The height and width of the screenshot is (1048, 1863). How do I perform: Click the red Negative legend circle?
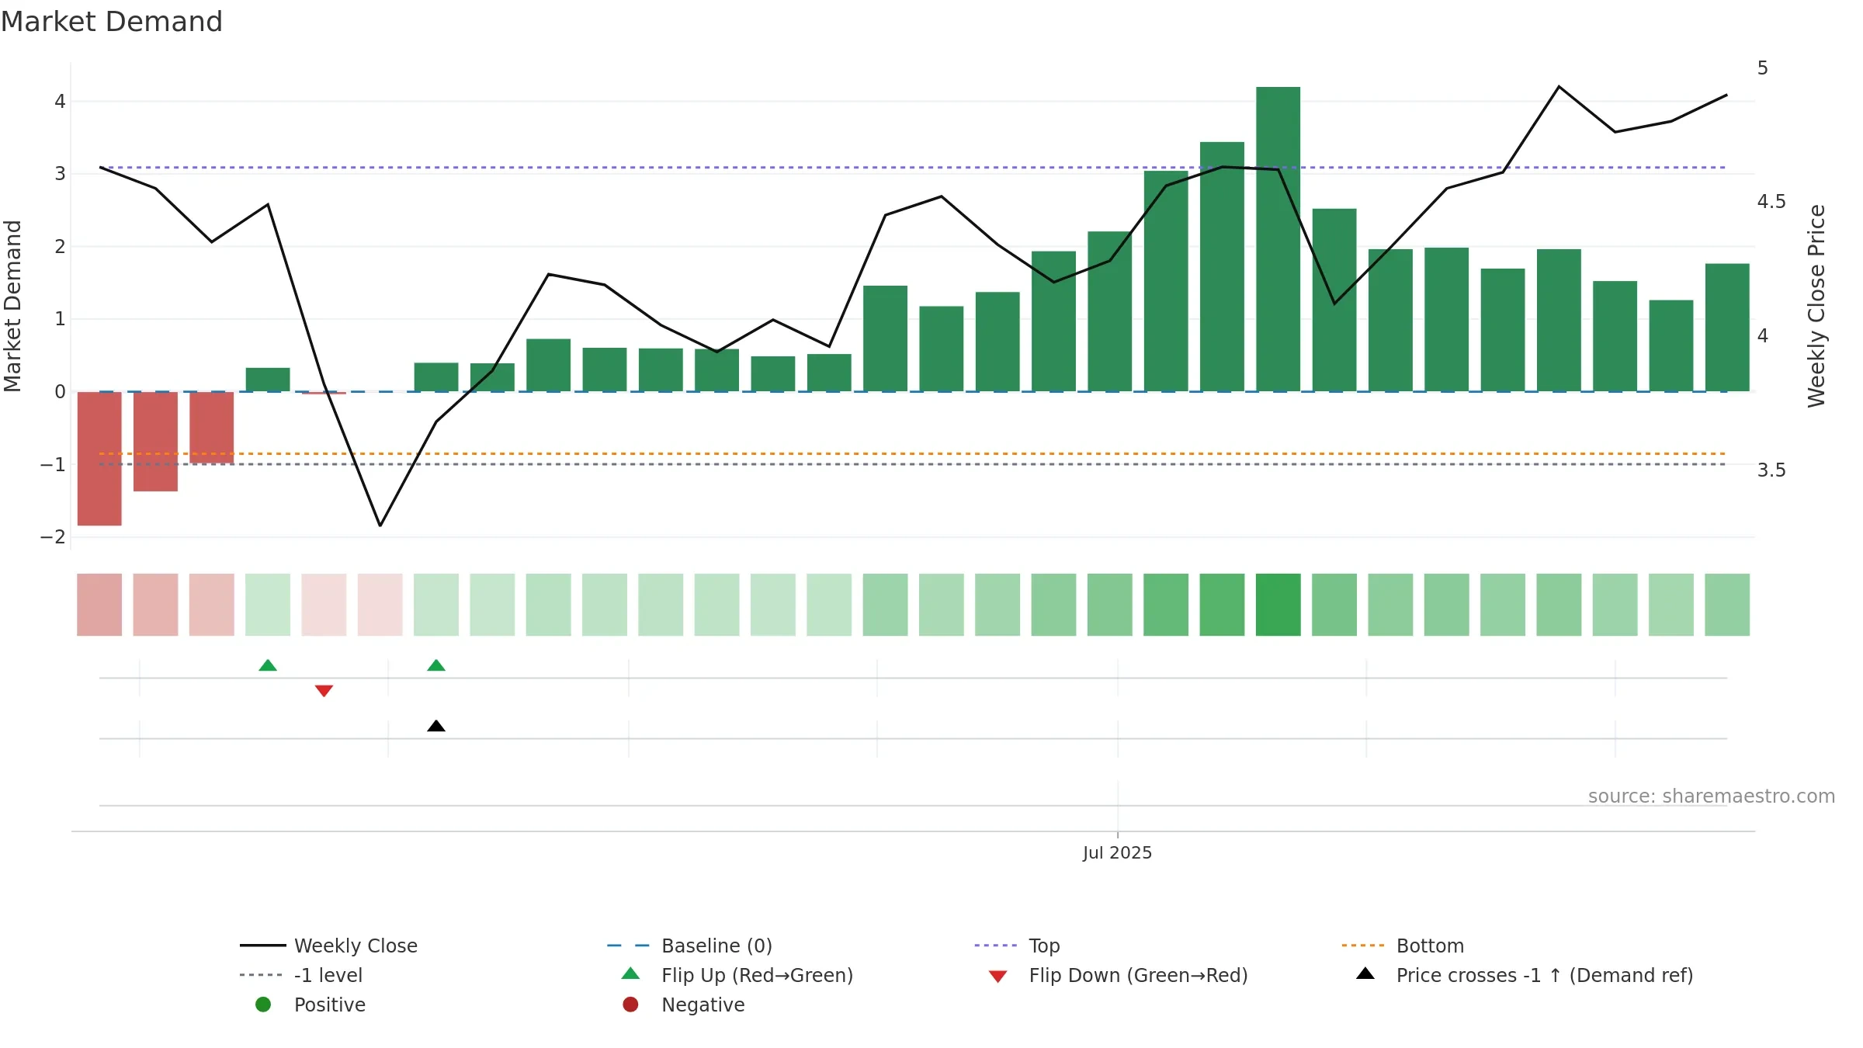point(630,1005)
